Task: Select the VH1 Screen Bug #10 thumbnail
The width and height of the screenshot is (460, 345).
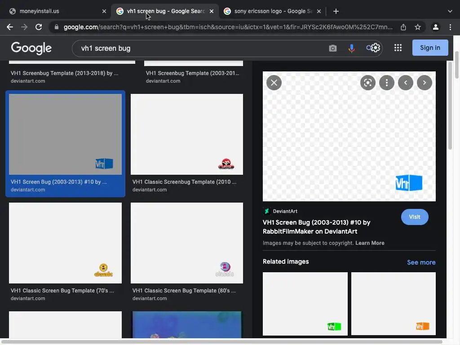Action: tap(65, 134)
